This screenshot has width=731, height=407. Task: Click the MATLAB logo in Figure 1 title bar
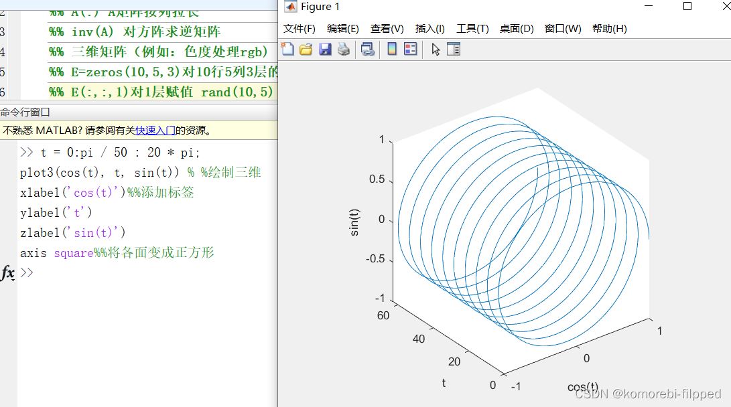click(291, 7)
